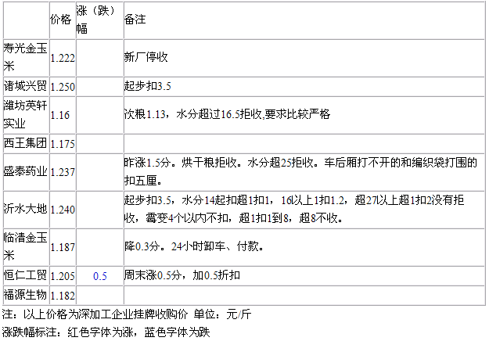Select price 1.175 for 西王集团
This screenshot has width=489, height=341.
tap(63, 144)
